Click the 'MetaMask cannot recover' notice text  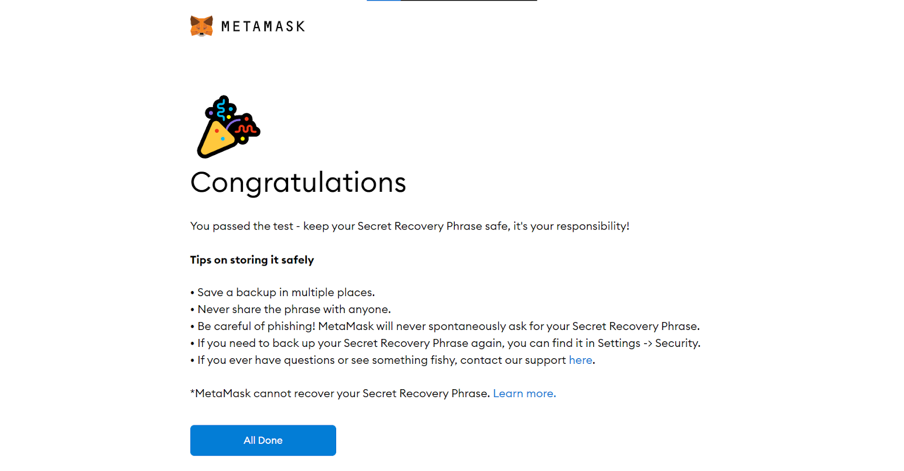[x=340, y=394]
